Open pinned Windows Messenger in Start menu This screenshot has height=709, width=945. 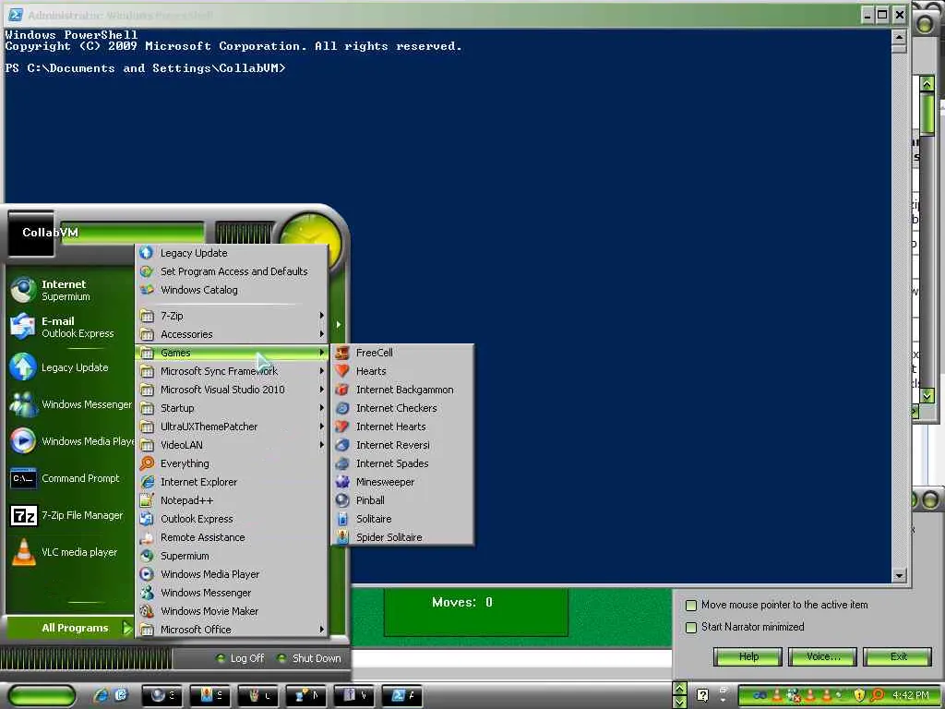tap(69, 404)
